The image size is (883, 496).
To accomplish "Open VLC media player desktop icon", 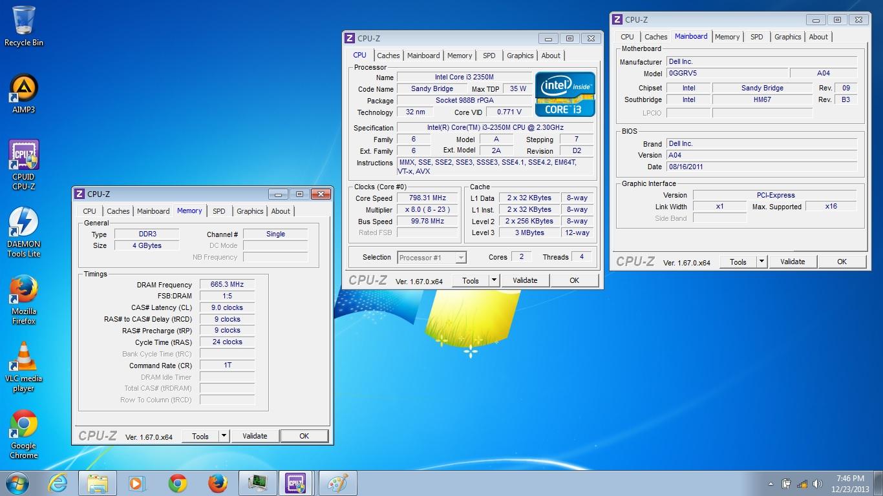I will pyautogui.click(x=24, y=367).
